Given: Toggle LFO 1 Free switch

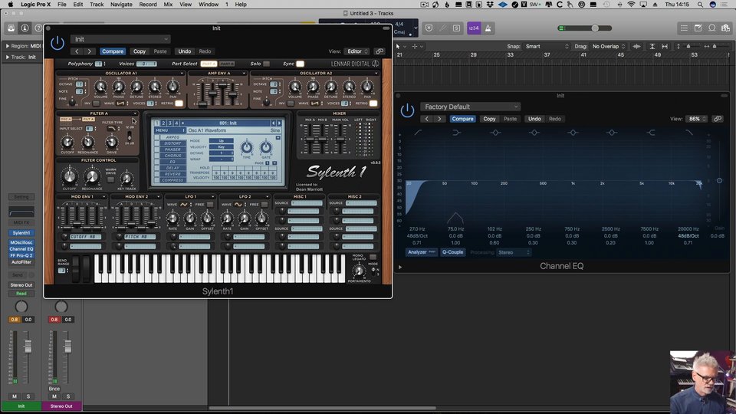Looking at the screenshot, I should (210, 204).
